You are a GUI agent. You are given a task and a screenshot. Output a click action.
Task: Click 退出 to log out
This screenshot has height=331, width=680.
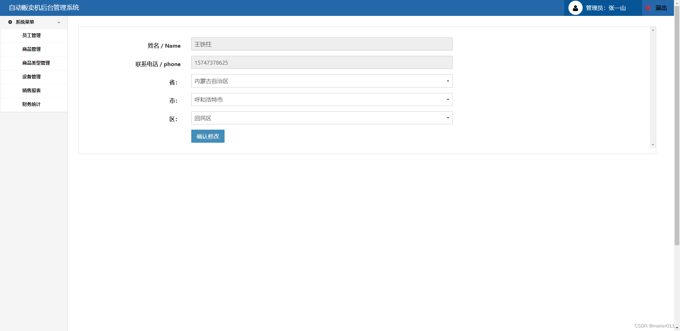(x=661, y=8)
